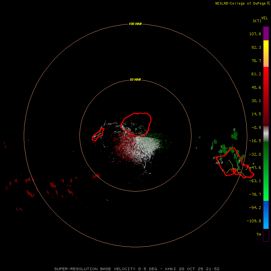This screenshot has height=271, width=271.
Task: Click the Super-Resolution Base Velocity caption
Action: 137,269
